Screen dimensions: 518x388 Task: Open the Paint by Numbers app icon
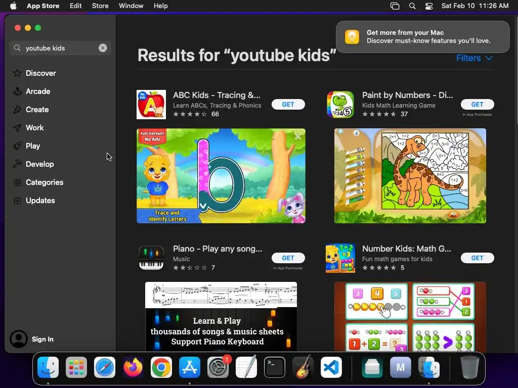click(x=340, y=105)
